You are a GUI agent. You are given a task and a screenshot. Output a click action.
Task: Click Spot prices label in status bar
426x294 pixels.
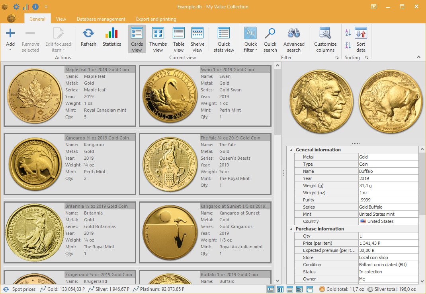pos(24,289)
